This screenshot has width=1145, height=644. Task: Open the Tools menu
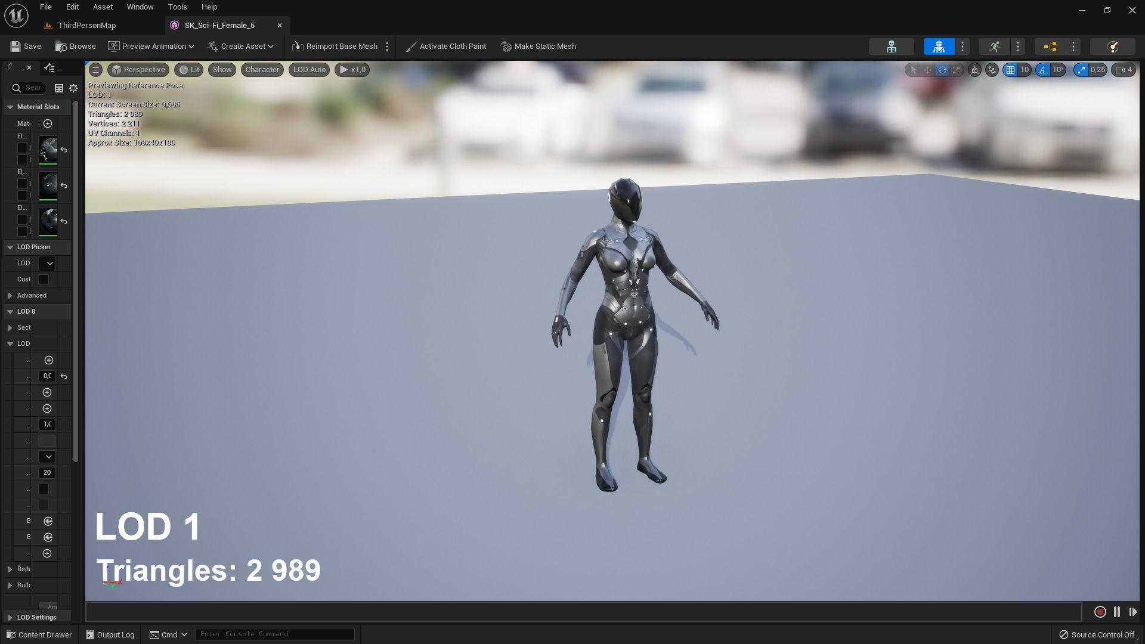[x=177, y=7]
